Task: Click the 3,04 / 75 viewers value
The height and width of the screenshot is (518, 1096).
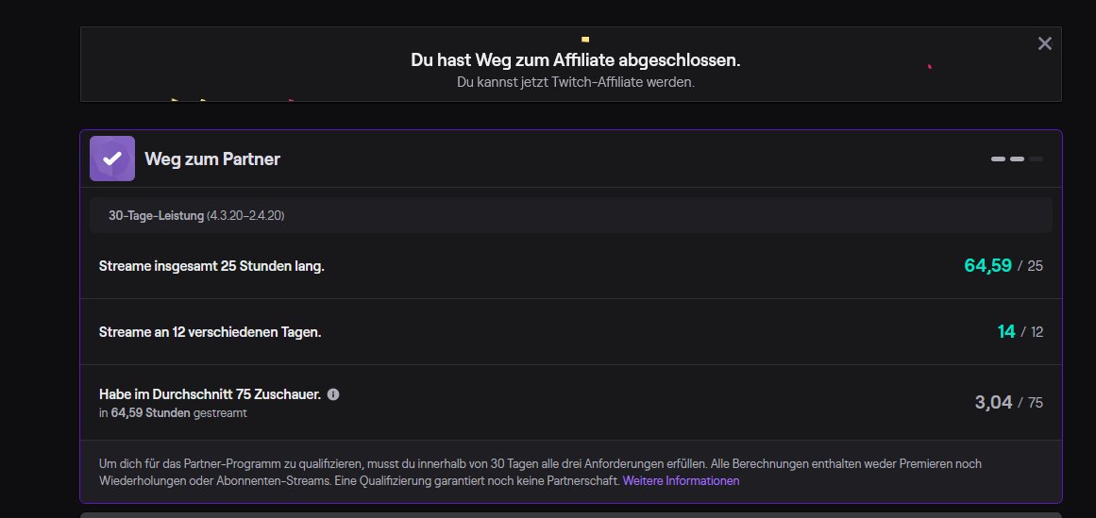Action: point(1008,402)
